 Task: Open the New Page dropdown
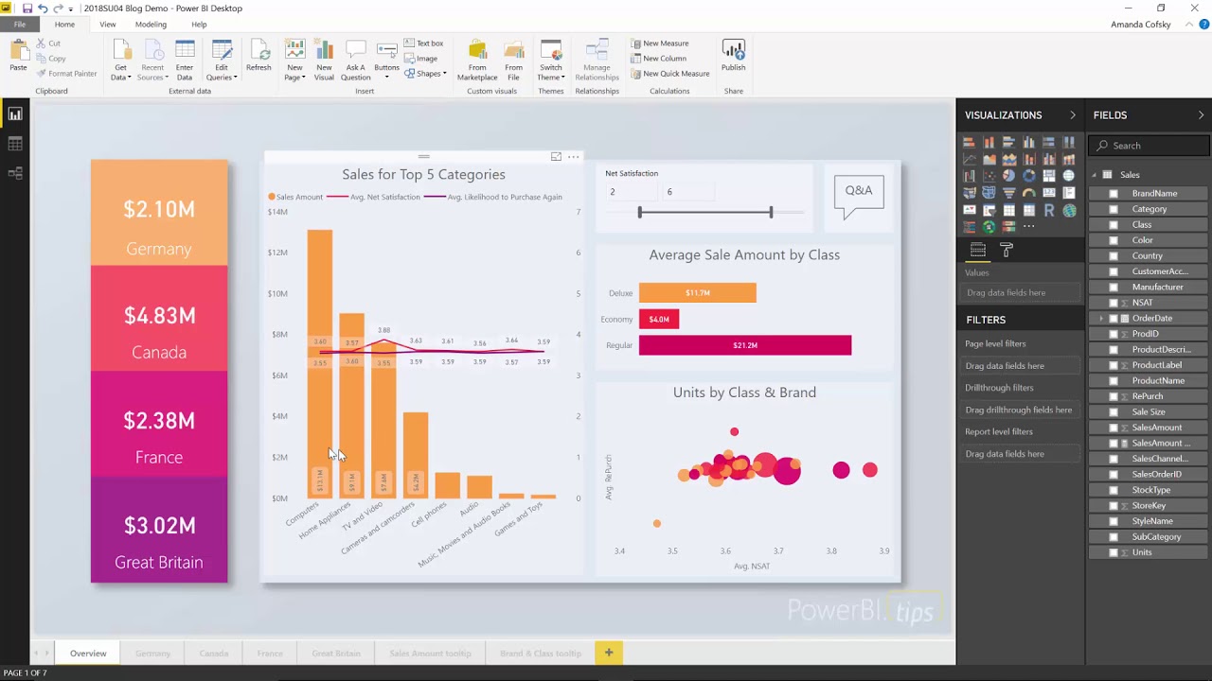(295, 73)
